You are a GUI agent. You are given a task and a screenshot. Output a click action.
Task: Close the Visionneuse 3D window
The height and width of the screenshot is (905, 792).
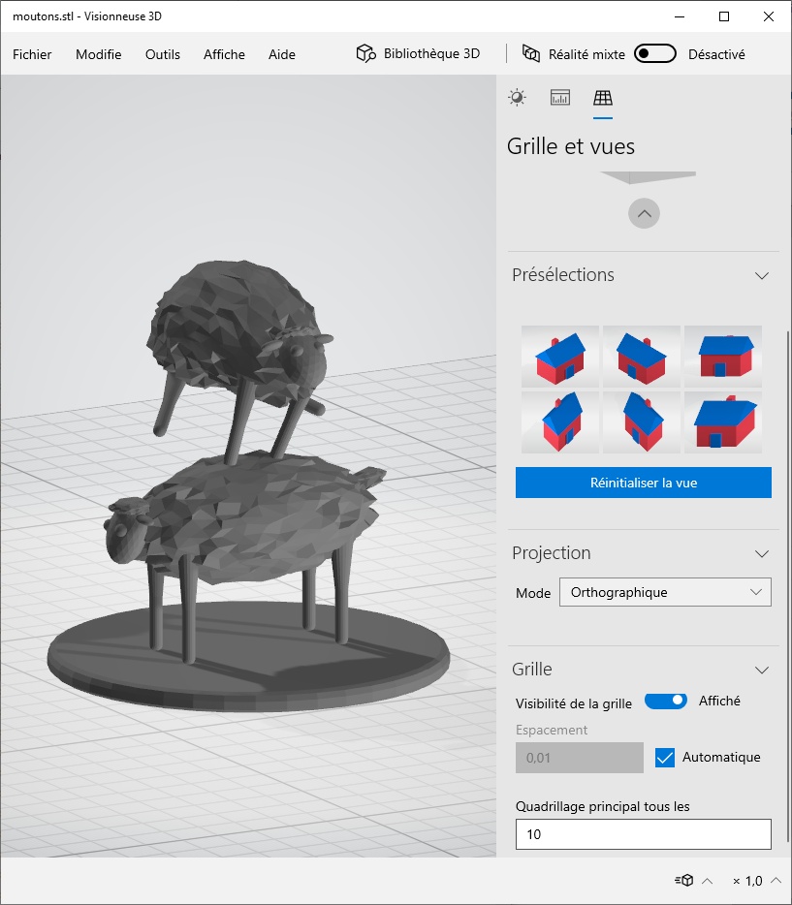pos(769,16)
